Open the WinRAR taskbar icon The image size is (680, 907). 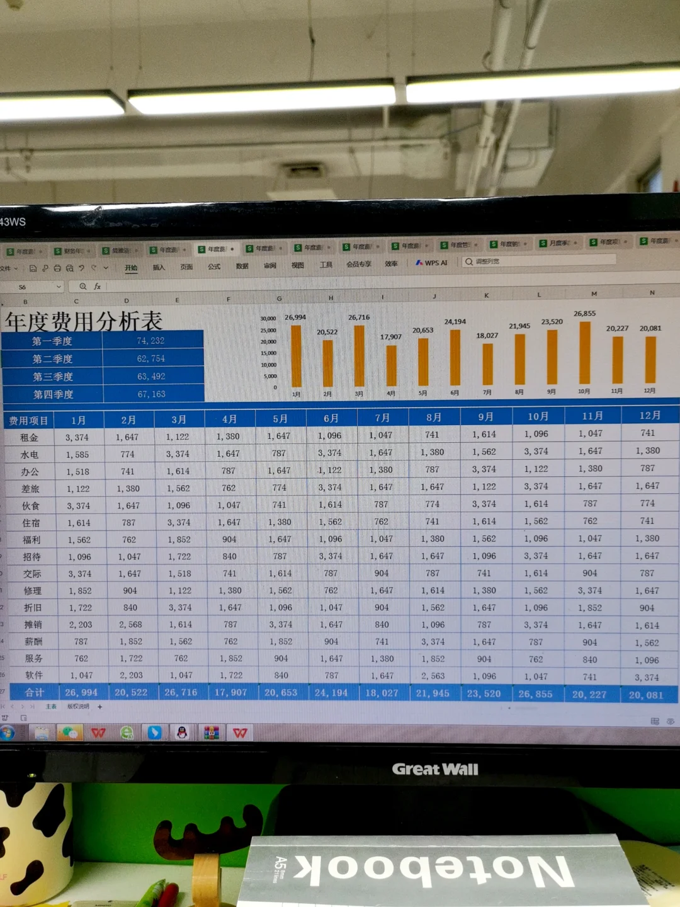point(212,733)
